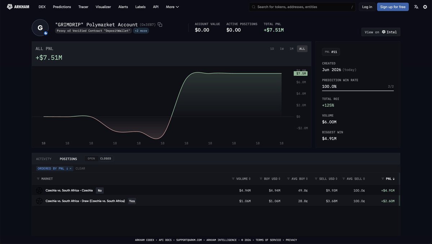Image resolution: width=432 pixels, height=244 pixels.
Task: Click the filter icon beside PNL header
Action: (x=383, y=179)
